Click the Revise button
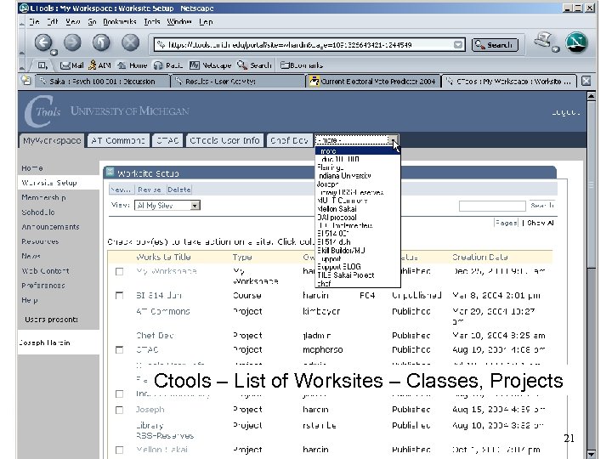This screenshot has height=459, width=612. [x=150, y=190]
